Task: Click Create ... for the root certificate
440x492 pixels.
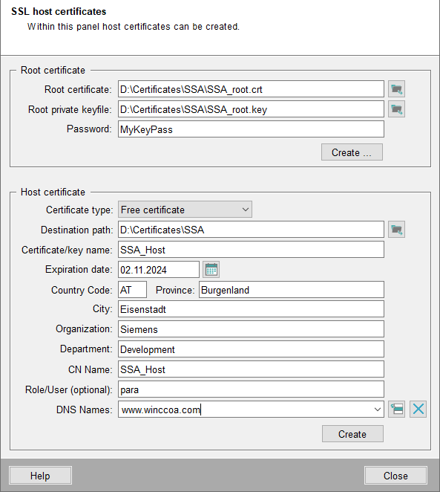Action: coord(352,152)
